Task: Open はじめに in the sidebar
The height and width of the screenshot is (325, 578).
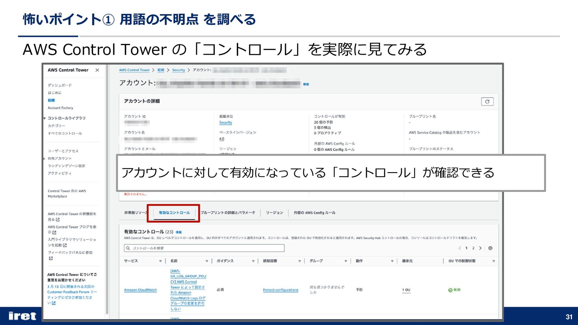Action: pos(54,93)
